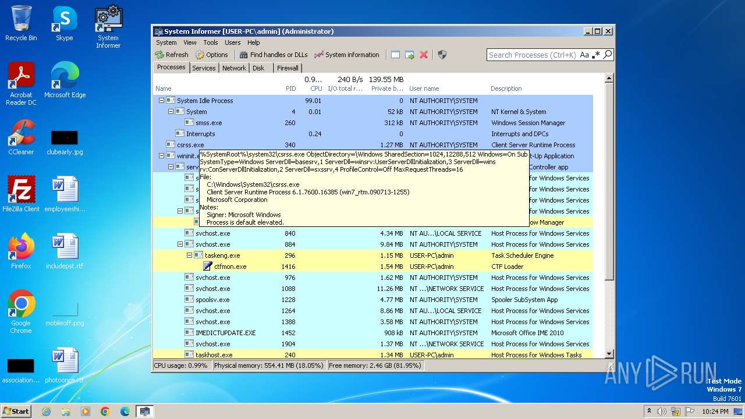The width and height of the screenshot is (745, 419).
Task: Select the csrss.exe process row
Action: pos(373,145)
